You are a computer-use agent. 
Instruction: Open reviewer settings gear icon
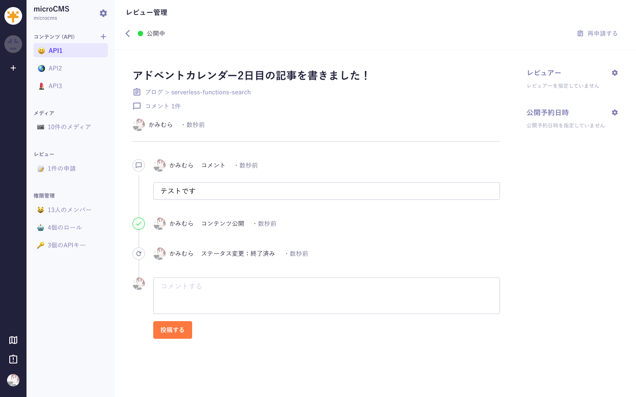click(614, 73)
